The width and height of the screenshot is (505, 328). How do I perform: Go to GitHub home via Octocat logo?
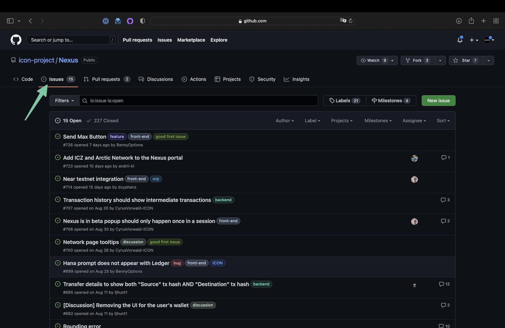(x=16, y=40)
